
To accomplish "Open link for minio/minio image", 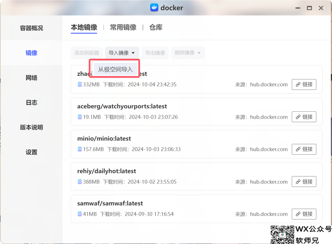I will tap(304, 149).
